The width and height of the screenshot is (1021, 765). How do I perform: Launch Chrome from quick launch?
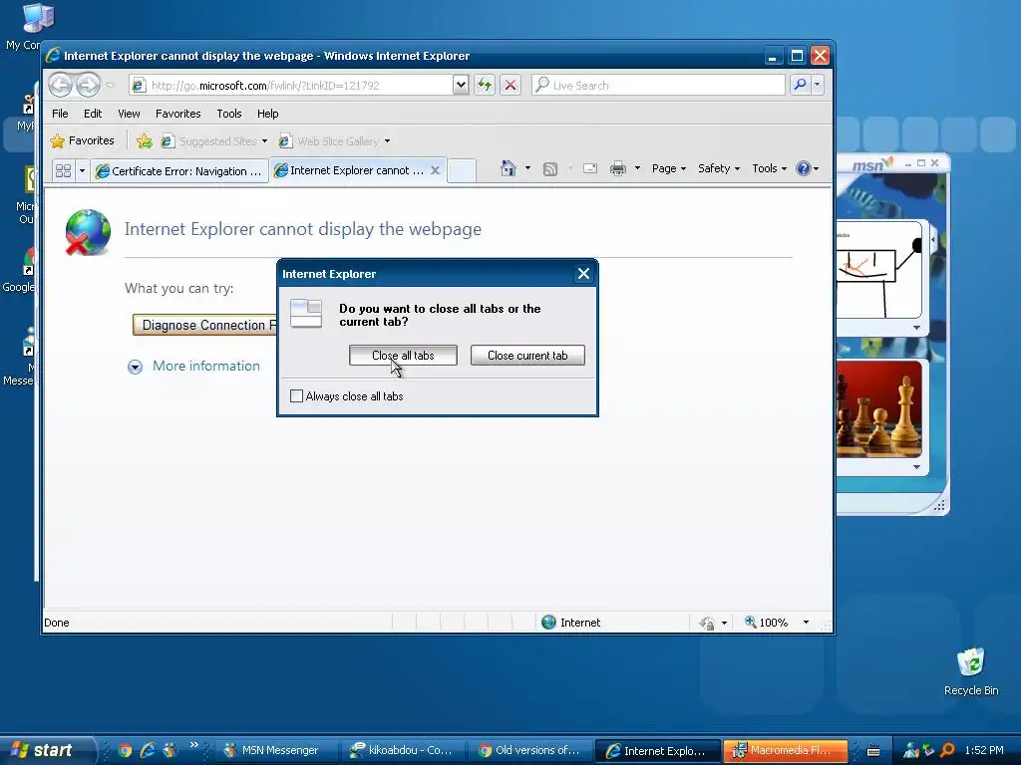pos(125,750)
